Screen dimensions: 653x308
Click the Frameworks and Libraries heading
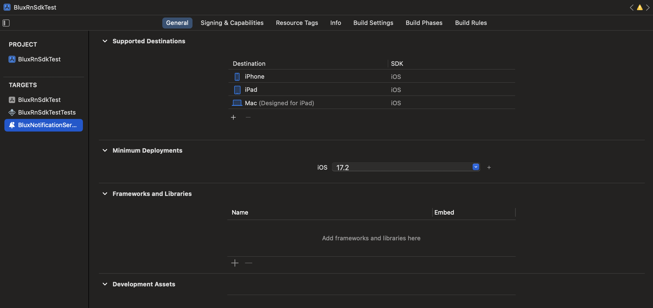[152, 194]
